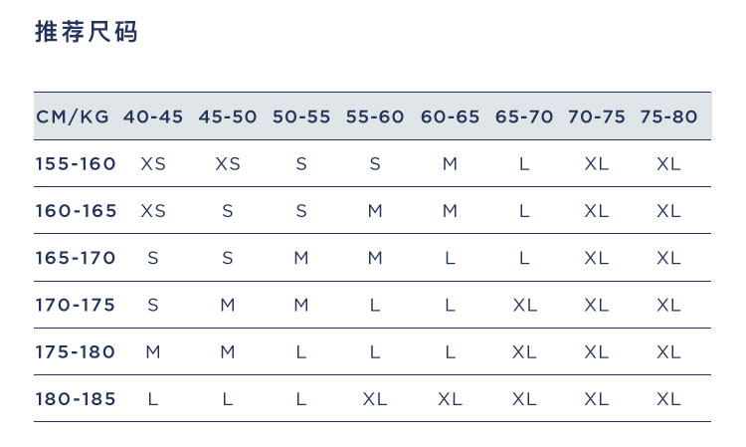Select the 155-160 height row label

(76, 163)
